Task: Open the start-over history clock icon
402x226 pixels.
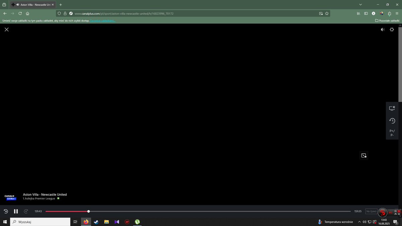Action: (x=392, y=121)
